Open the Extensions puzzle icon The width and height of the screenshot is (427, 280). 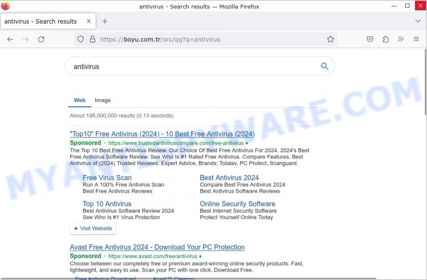[x=385, y=39]
